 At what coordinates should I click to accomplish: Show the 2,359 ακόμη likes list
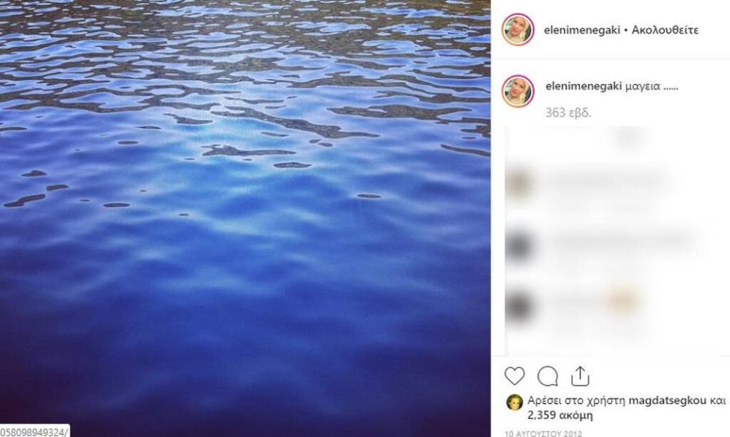560,415
